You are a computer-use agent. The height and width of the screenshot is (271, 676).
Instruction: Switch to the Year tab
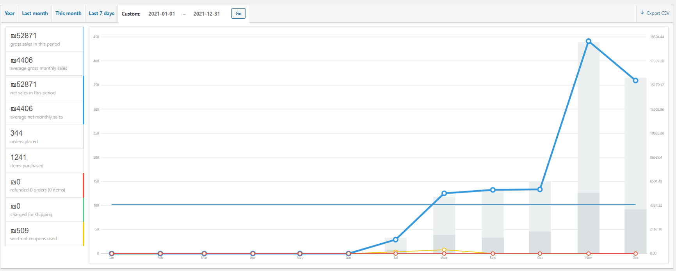tap(9, 13)
